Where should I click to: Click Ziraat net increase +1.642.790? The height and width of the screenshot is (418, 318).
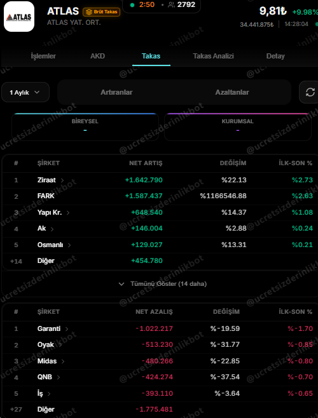click(144, 180)
